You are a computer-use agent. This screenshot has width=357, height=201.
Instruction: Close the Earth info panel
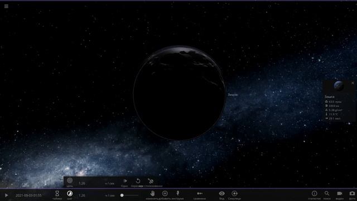[353, 83]
